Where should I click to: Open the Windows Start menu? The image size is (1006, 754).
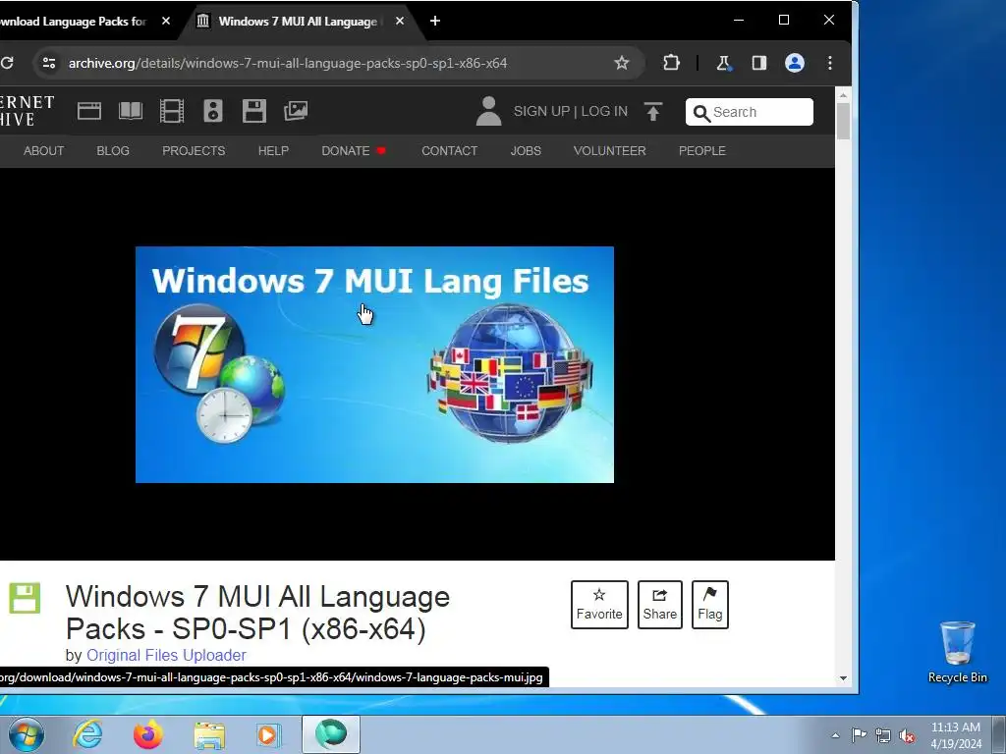click(26, 734)
